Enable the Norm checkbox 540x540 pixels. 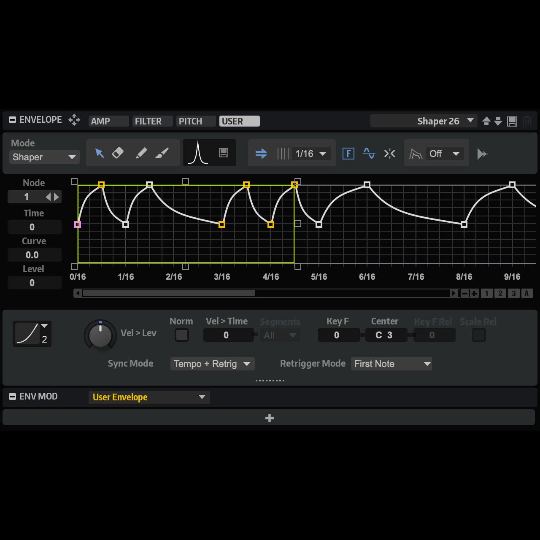tap(182, 335)
